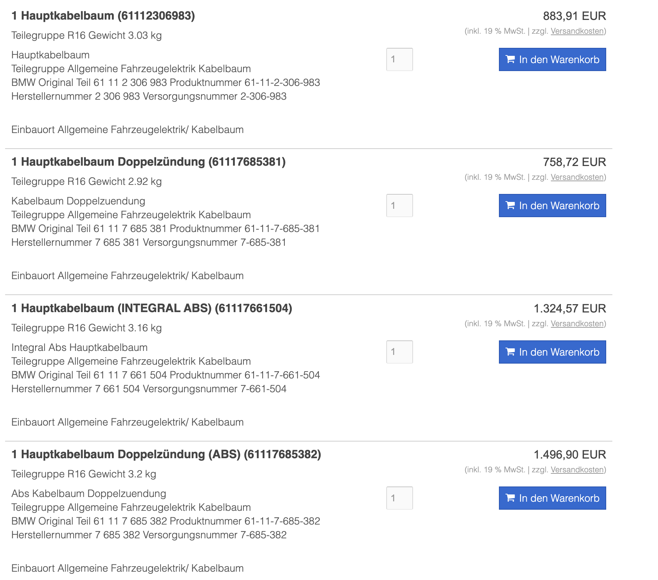Open Versandkosten link under 1.496,90 EUR
This screenshot has width=658, height=580.
pos(577,470)
